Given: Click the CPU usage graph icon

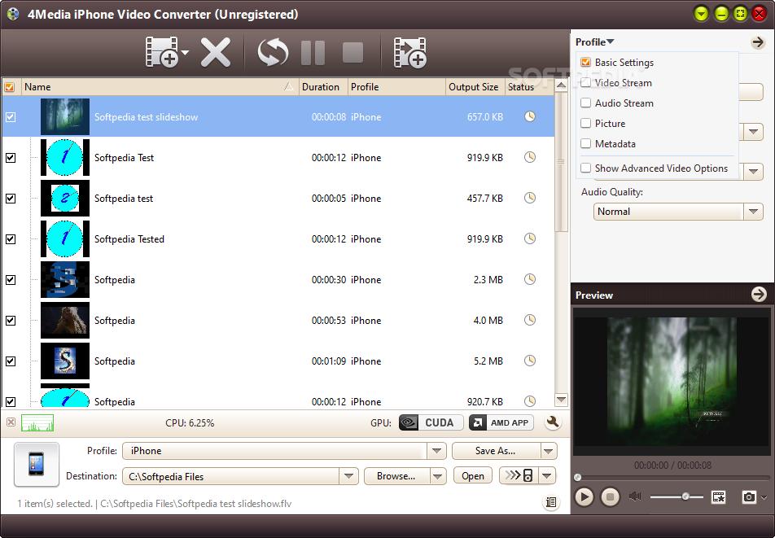Looking at the screenshot, I should coord(37,423).
